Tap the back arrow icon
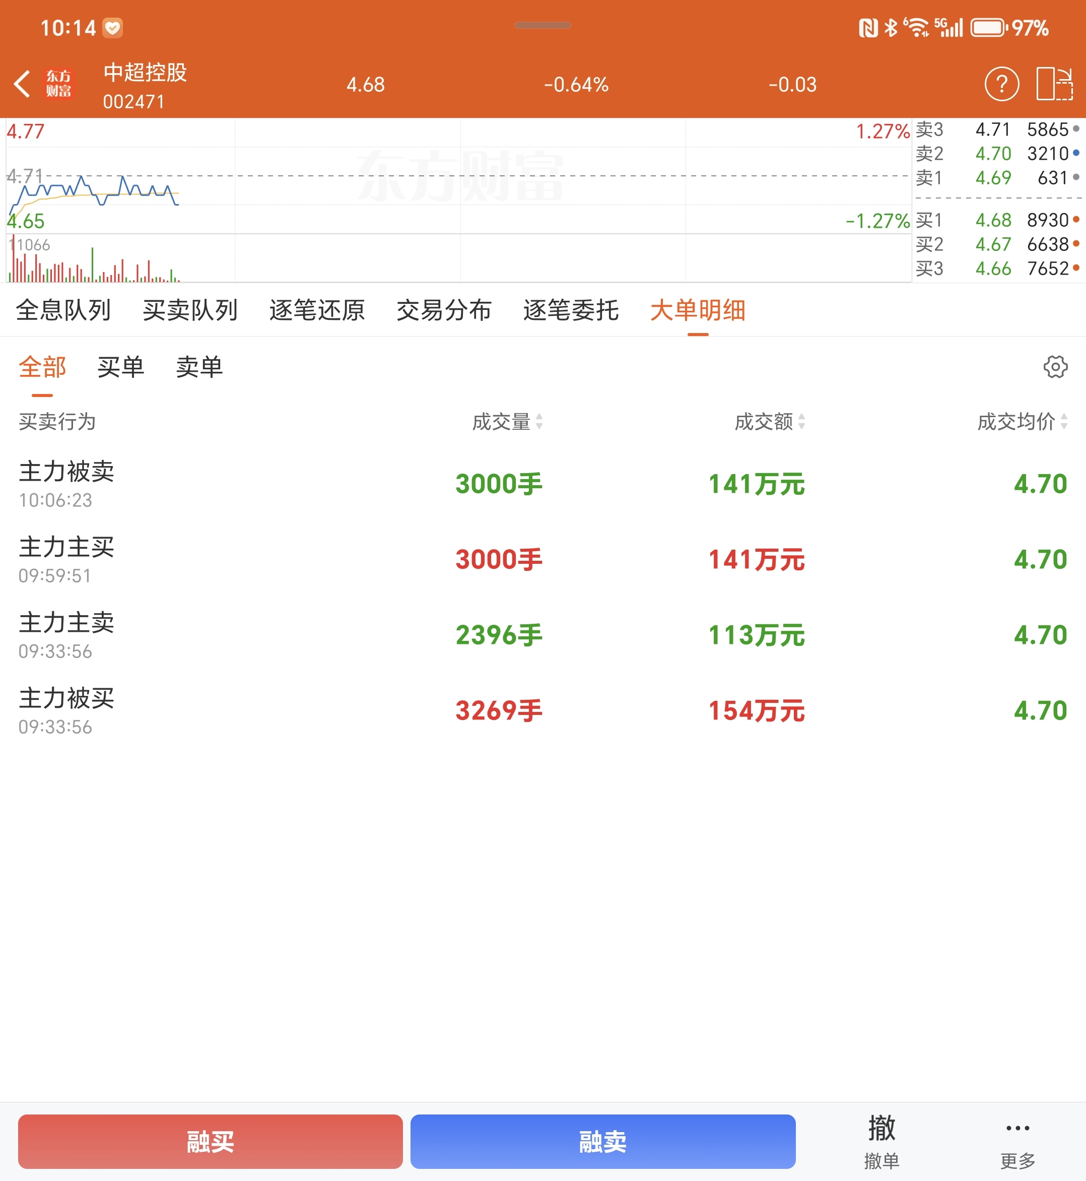1086x1181 pixels. point(22,84)
